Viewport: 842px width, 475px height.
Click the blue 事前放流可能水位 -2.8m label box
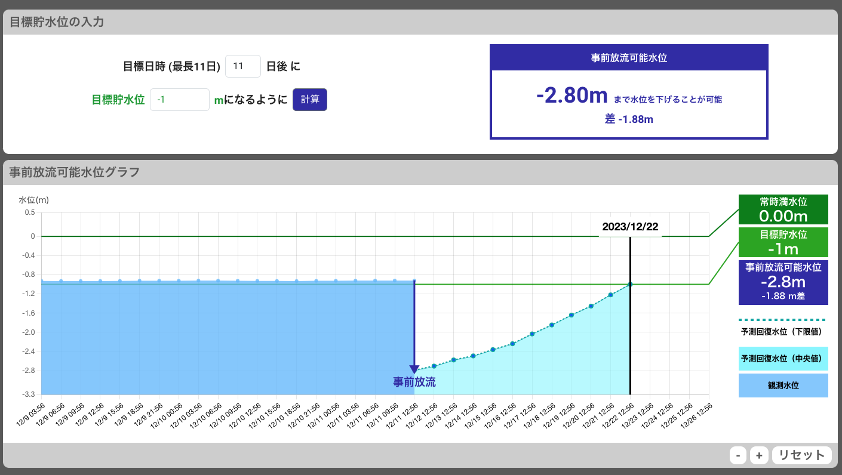click(x=783, y=282)
